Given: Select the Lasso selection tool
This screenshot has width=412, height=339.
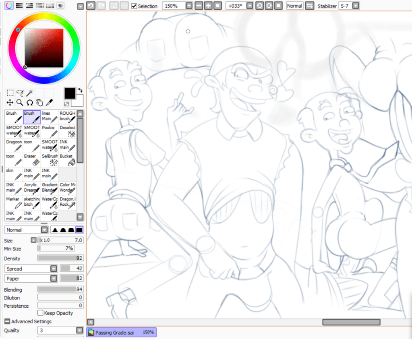Looking at the screenshot, I should [x=19, y=93].
